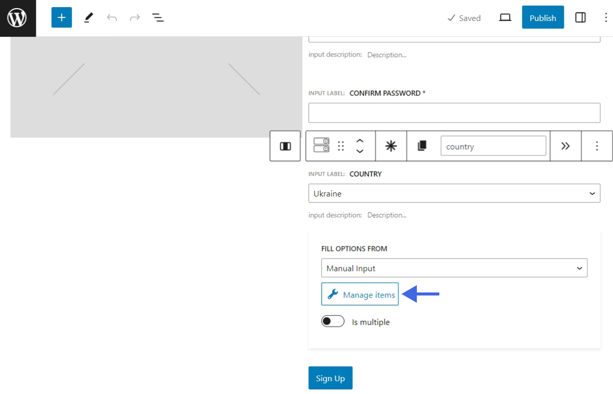Undo the last change

click(112, 17)
